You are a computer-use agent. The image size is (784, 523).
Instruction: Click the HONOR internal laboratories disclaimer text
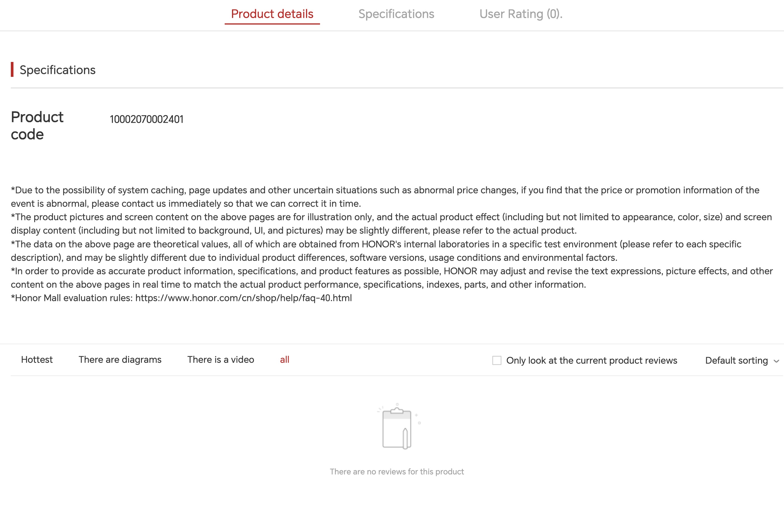376,251
